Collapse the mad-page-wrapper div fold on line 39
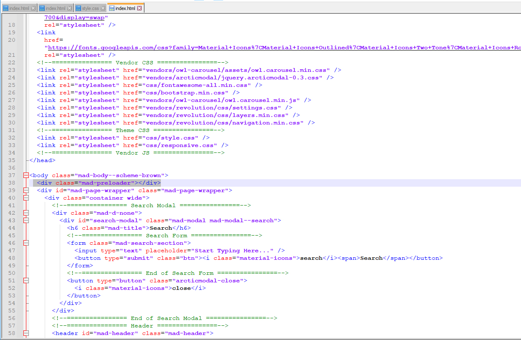Viewport: 521px width, 340px height. point(26,190)
